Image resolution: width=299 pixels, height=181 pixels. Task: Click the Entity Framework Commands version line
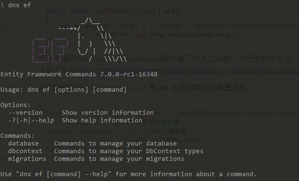79,74
